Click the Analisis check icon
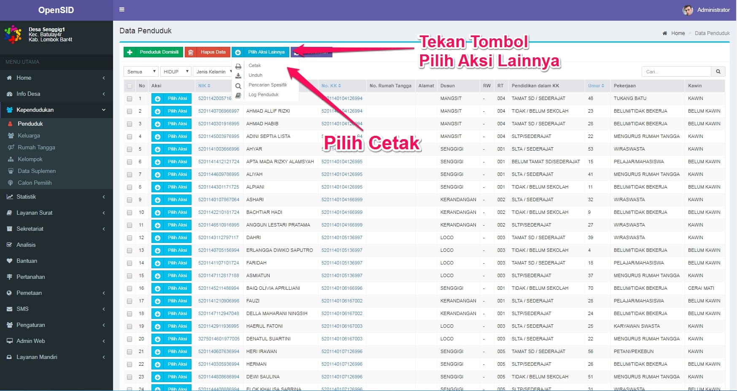737x391 pixels. click(10, 245)
